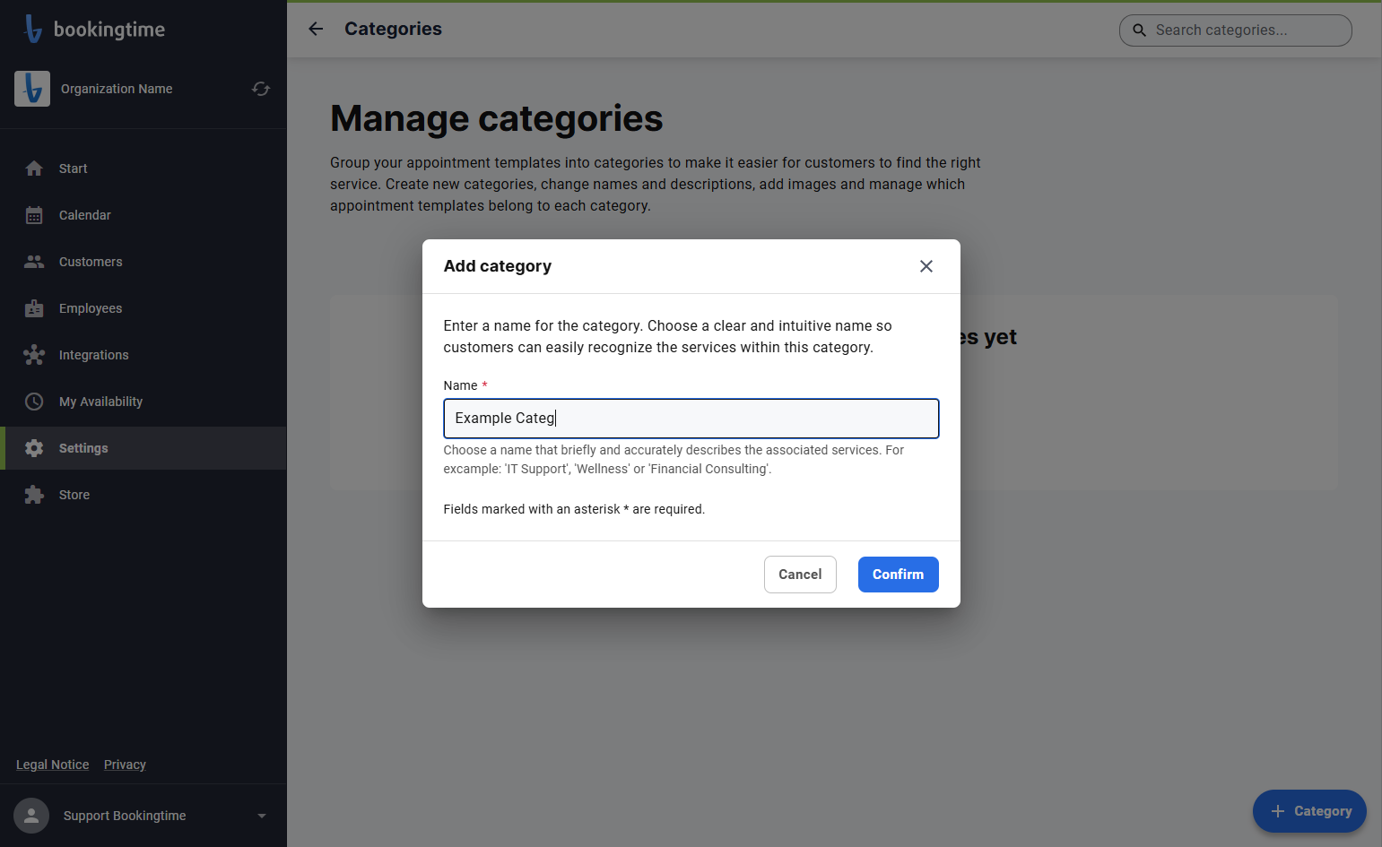Image resolution: width=1382 pixels, height=847 pixels.
Task: Click the Employees badge icon
Action: click(34, 308)
